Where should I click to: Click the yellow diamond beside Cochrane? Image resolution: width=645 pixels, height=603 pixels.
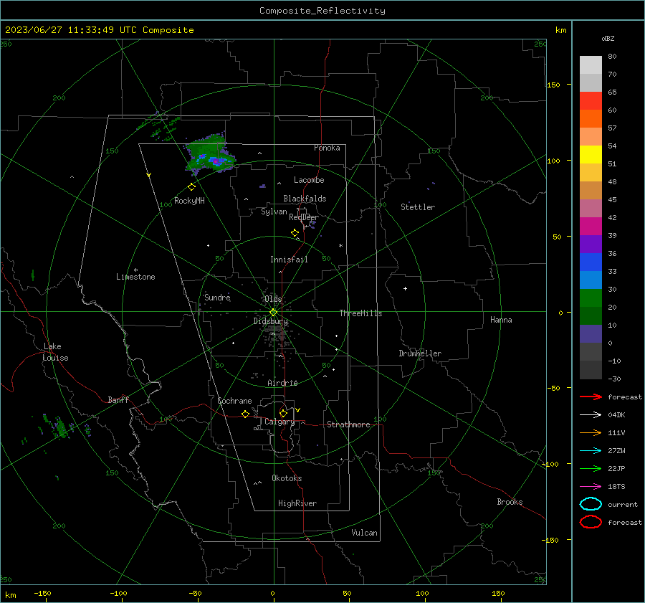point(246,414)
